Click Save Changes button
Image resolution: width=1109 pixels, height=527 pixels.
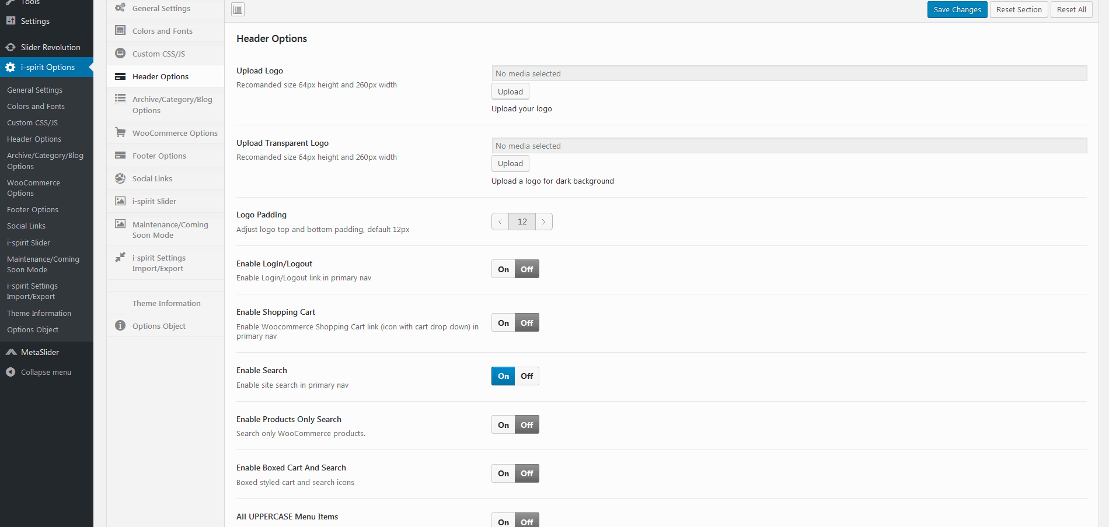[957, 9]
